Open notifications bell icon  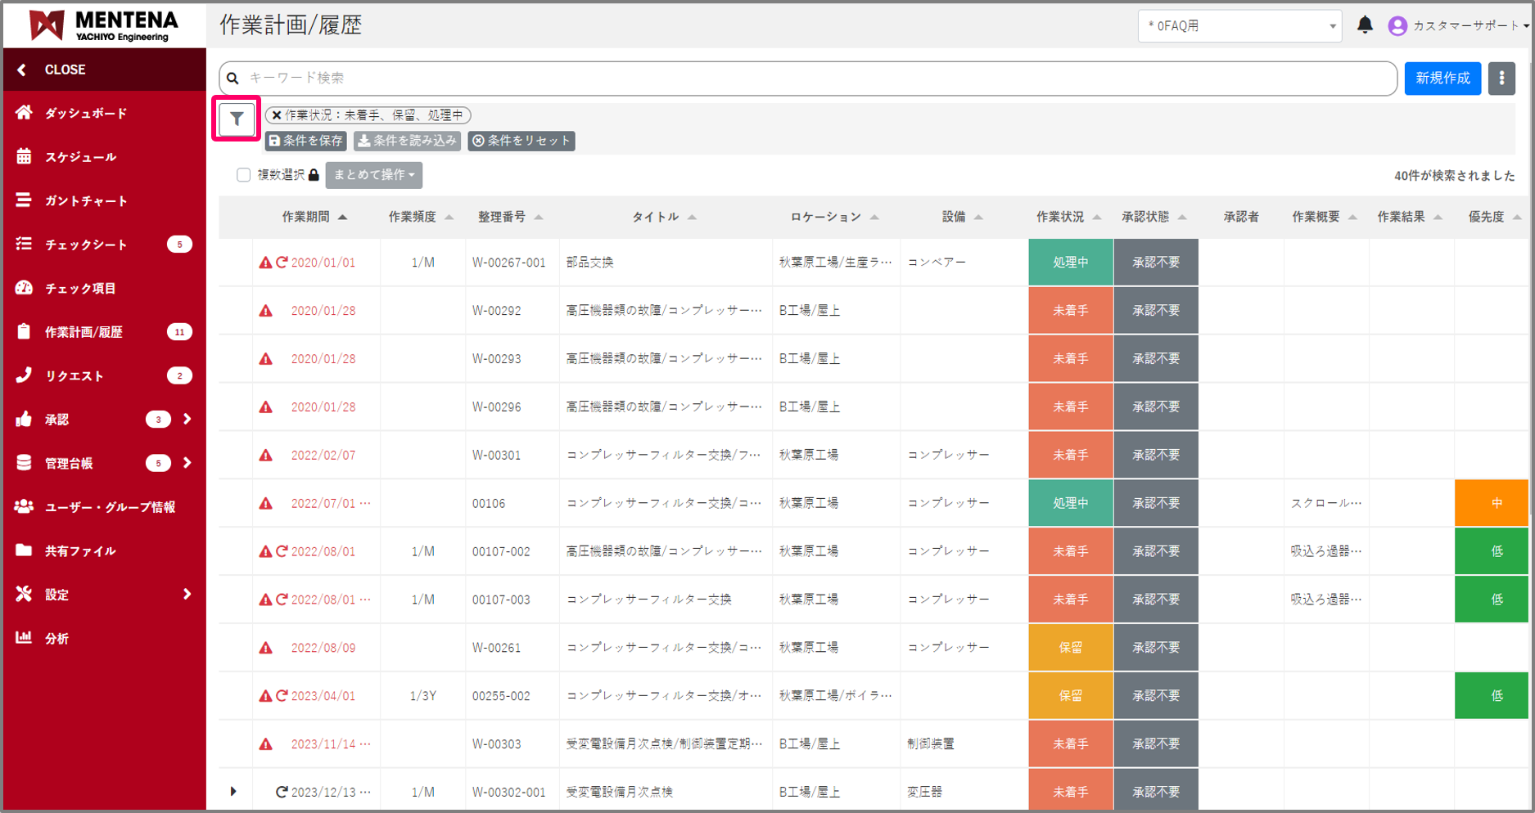click(1365, 25)
